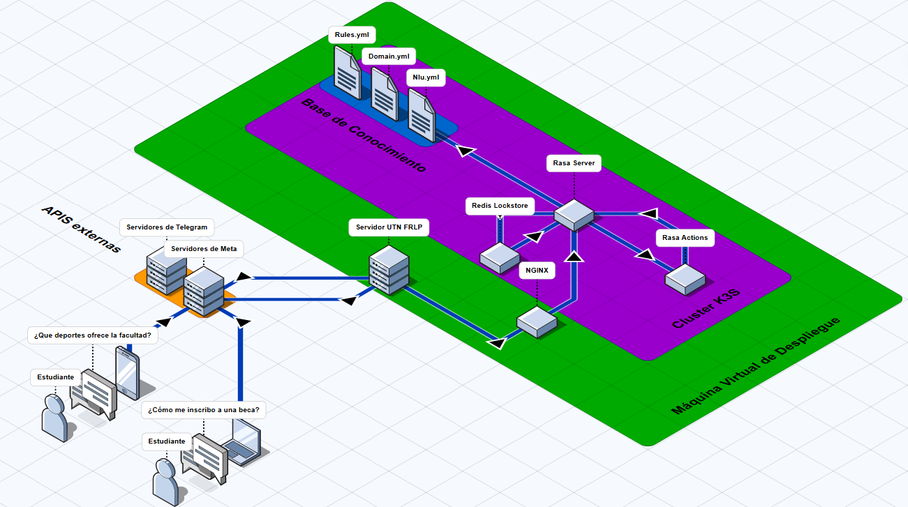Image resolution: width=908 pixels, height=507 pixels.
Task: Click the '¿Que deportes ofrece la facultad?' bubble
Action: 93,335
